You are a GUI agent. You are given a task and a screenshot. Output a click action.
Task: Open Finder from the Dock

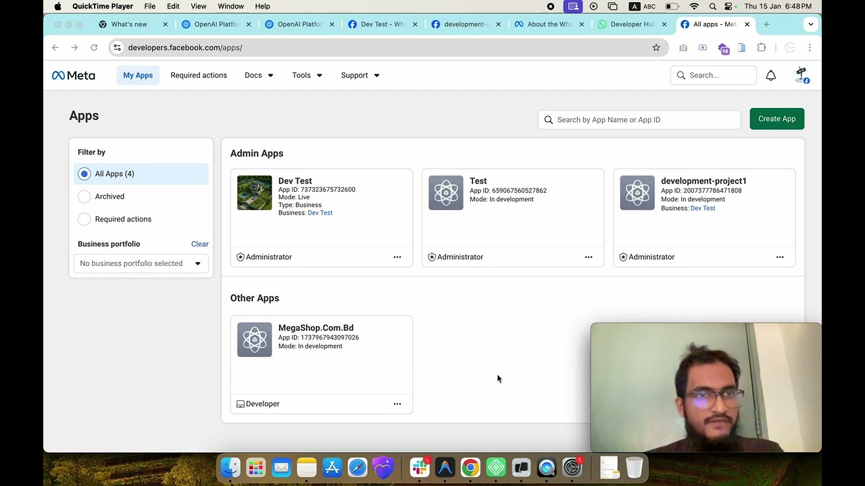click(230, 467)
